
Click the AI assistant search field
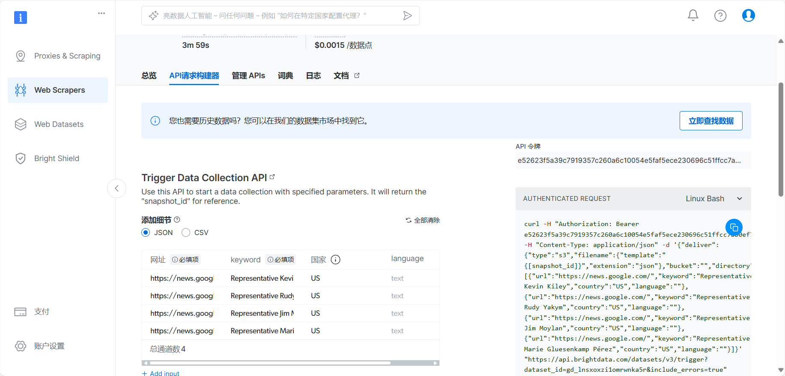pos(281,16)
